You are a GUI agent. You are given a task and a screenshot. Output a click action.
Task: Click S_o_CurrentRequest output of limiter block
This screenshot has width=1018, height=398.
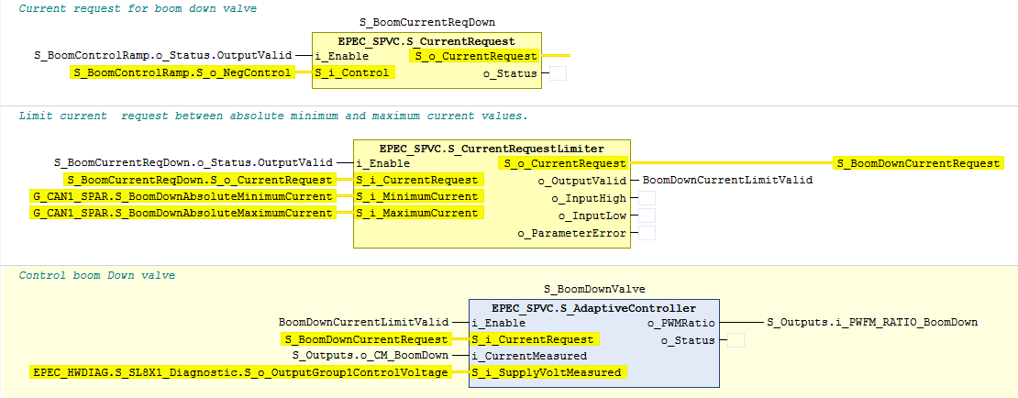(x=563, y=163)
